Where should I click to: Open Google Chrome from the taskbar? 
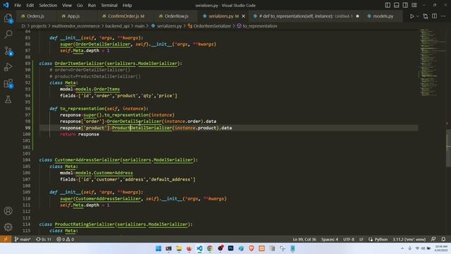click(x=210, y=248)
